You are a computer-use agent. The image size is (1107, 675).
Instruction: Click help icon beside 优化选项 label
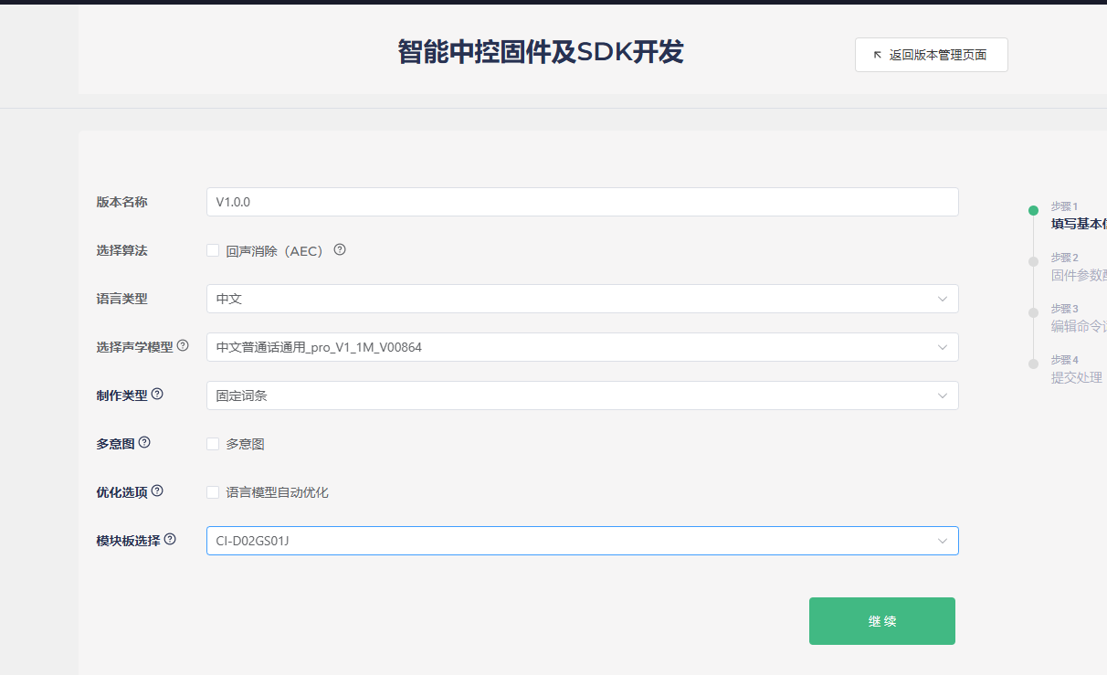tap(157, 490)
